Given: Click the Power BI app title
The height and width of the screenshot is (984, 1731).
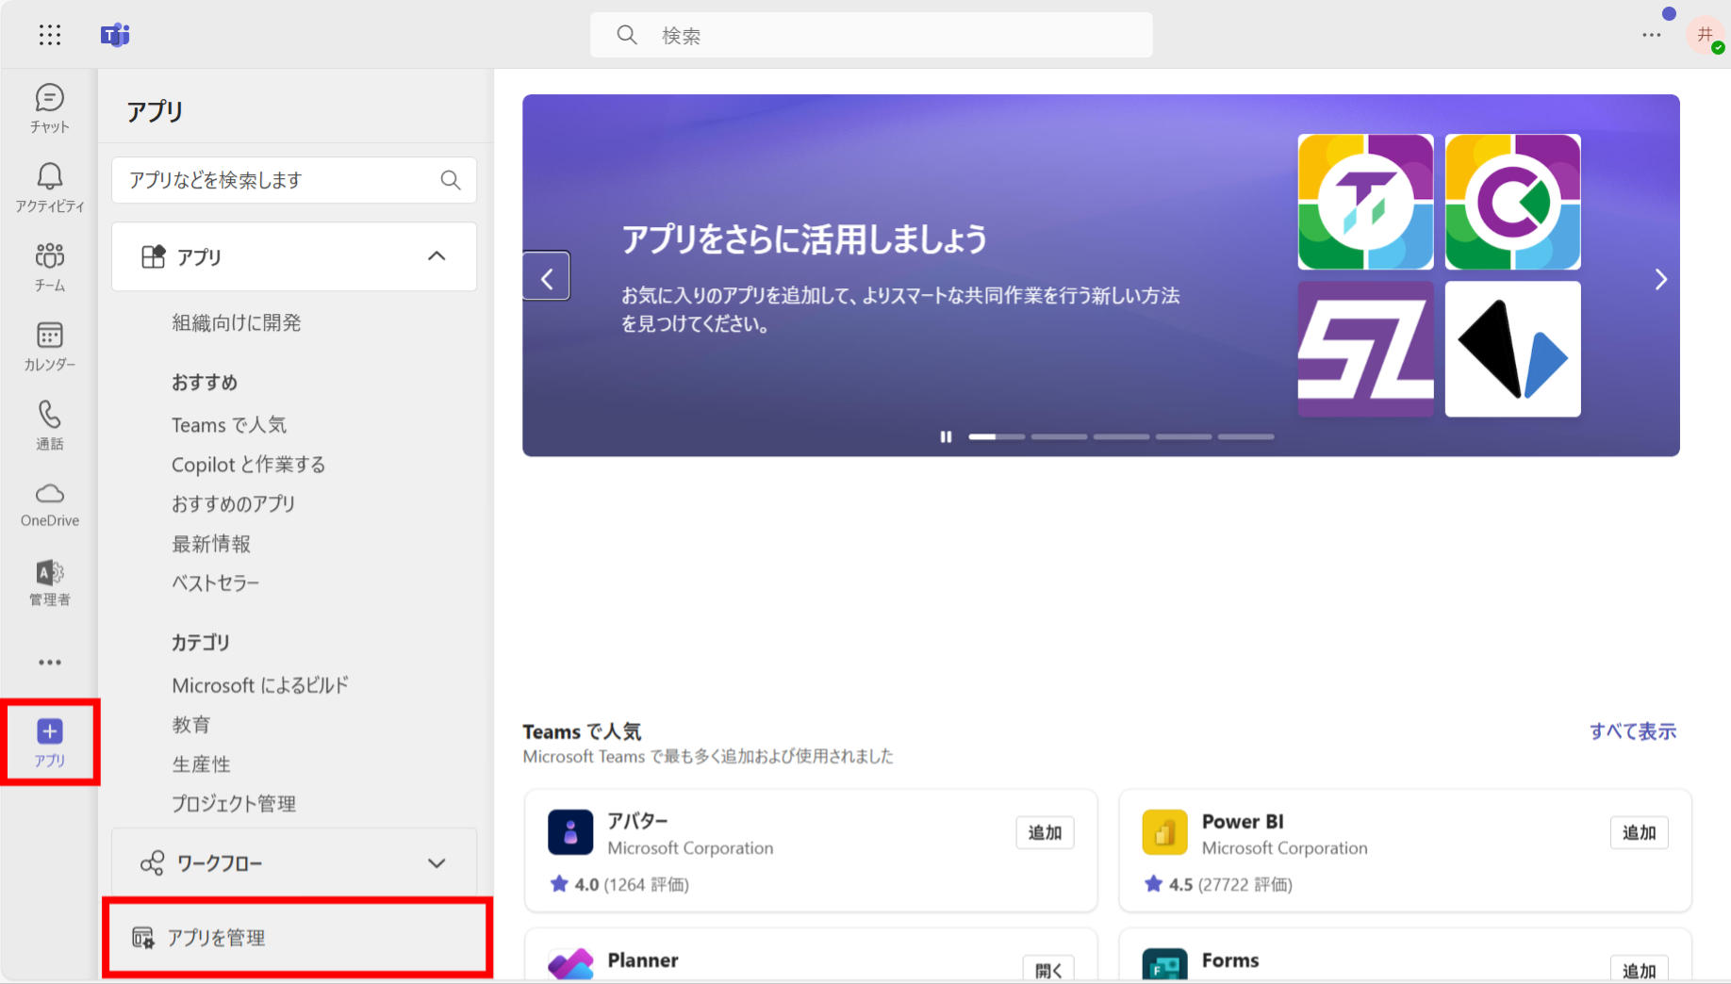Looking at the screenshot, I should point(1243,821).
